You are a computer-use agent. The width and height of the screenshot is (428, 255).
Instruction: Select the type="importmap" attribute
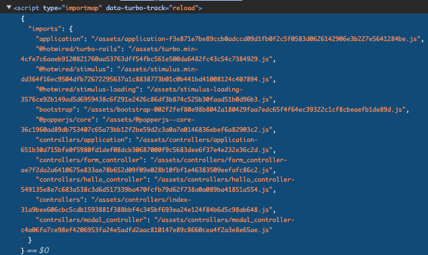[72, 8]
